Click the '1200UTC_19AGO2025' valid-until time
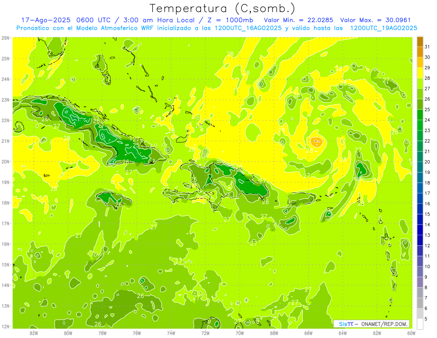Screen dimensions: 437x338 tap(383, 28)
